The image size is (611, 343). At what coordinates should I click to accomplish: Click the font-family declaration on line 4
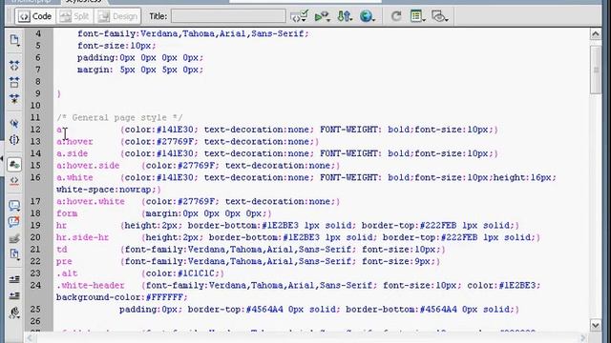coord(193,34)
